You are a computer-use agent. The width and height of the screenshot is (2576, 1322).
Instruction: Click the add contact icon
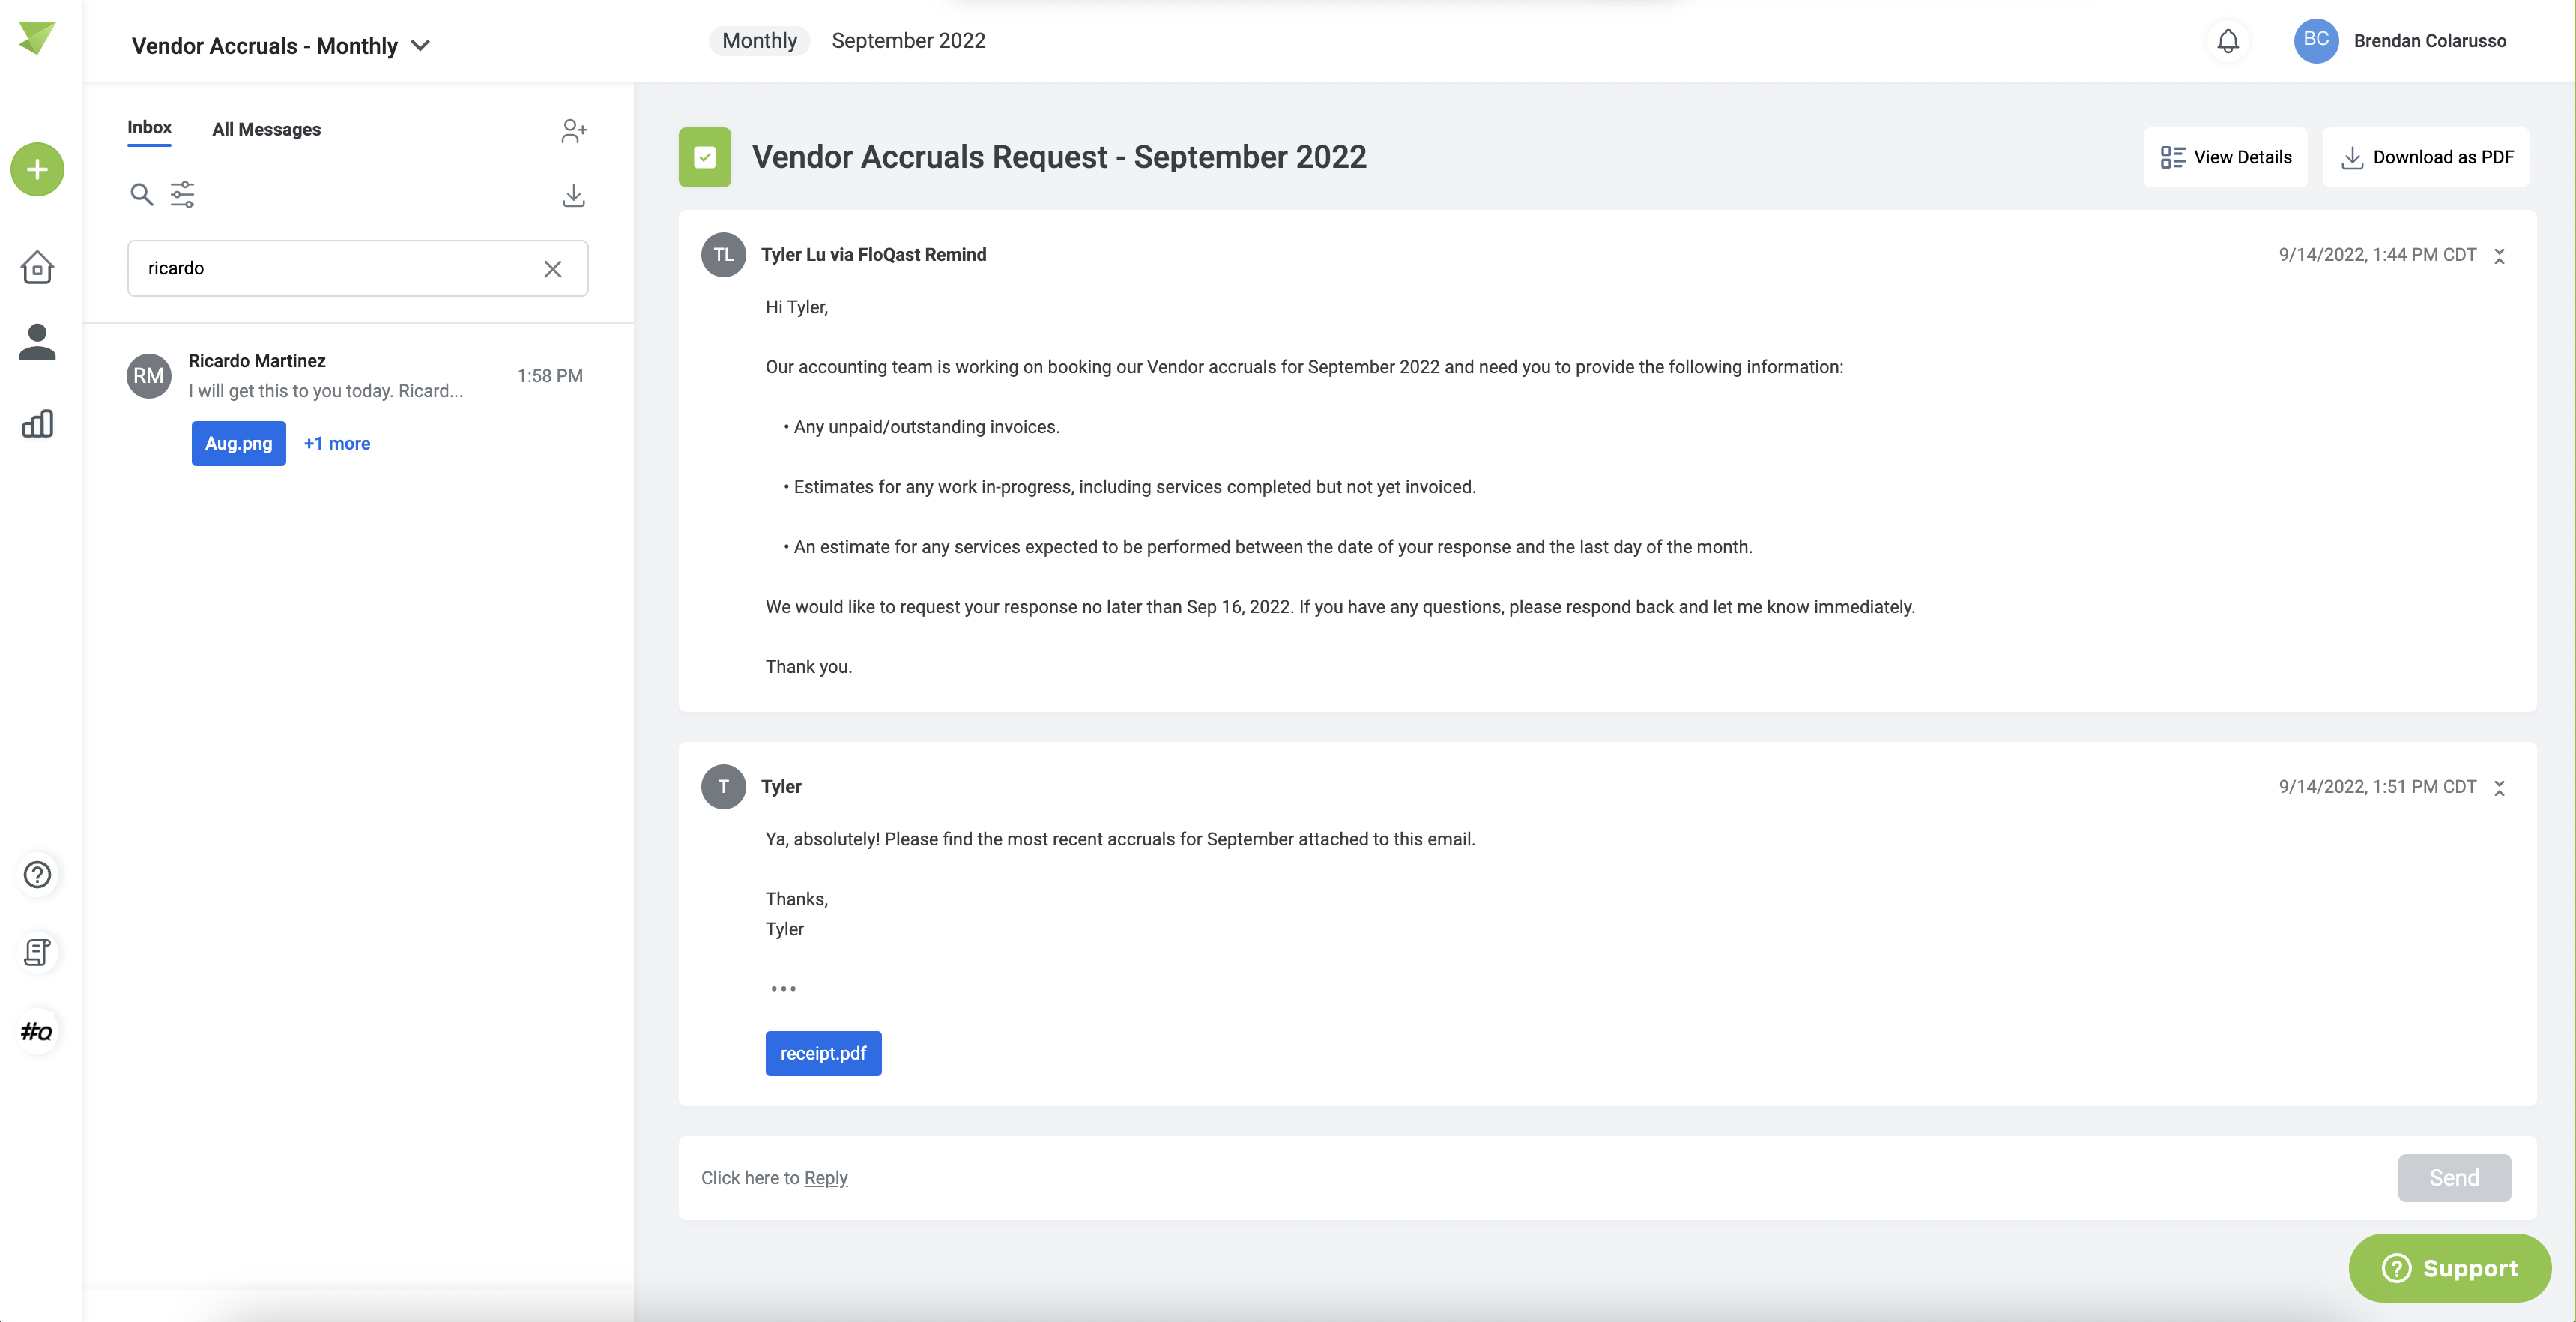click(574, 131)
